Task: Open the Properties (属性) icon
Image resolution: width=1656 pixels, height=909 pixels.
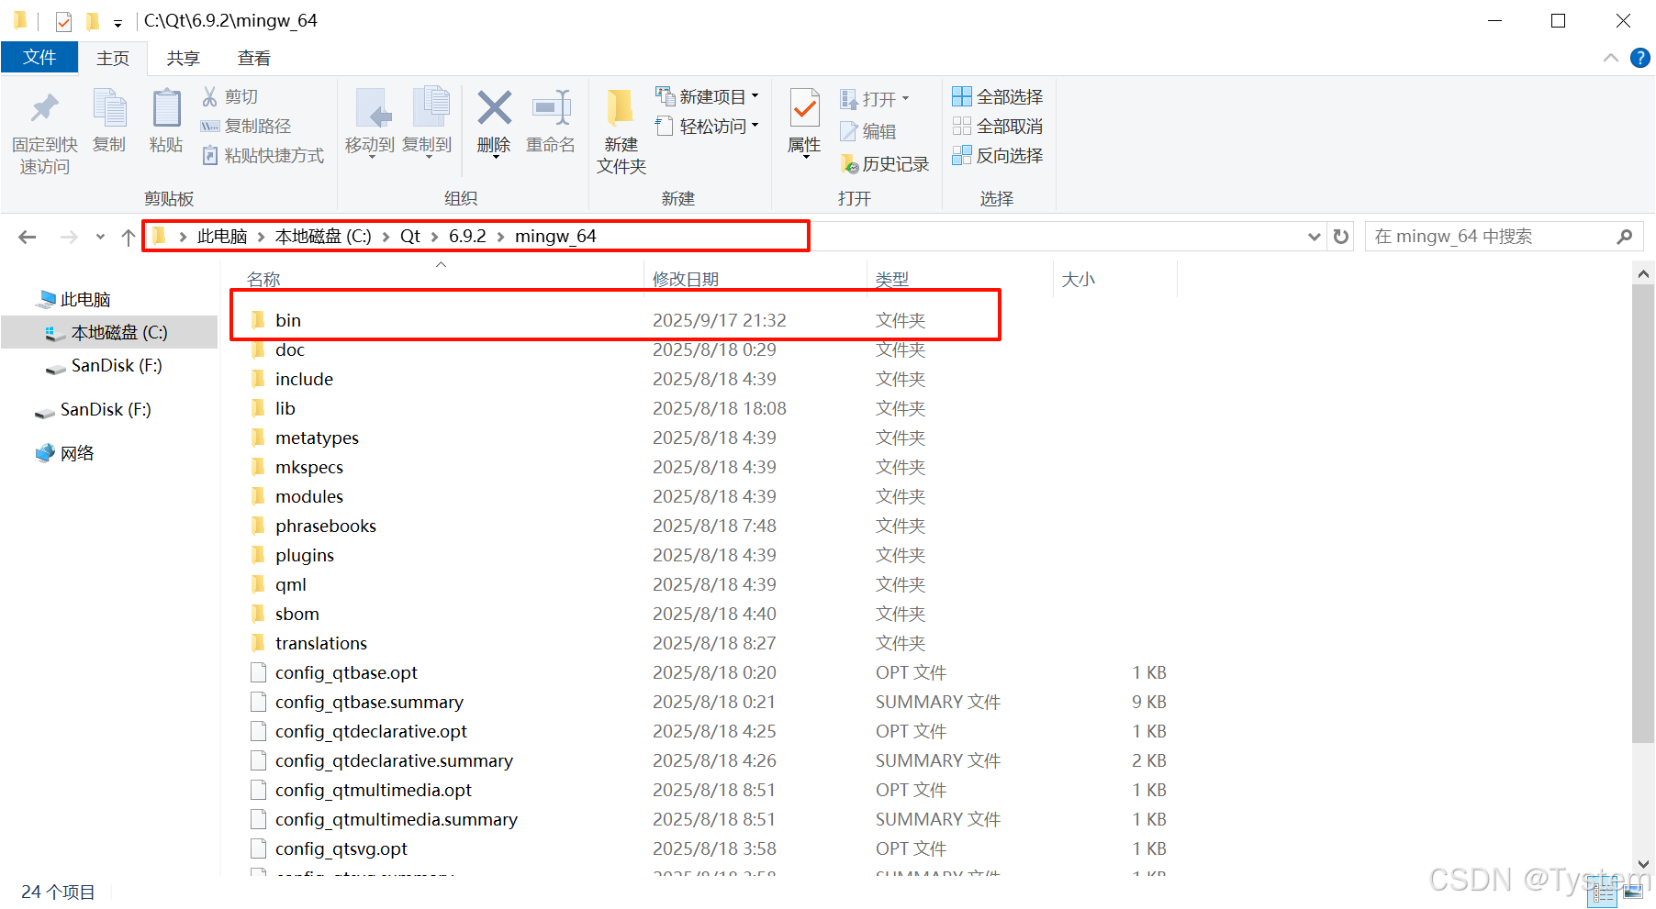Action: point(804,110)
